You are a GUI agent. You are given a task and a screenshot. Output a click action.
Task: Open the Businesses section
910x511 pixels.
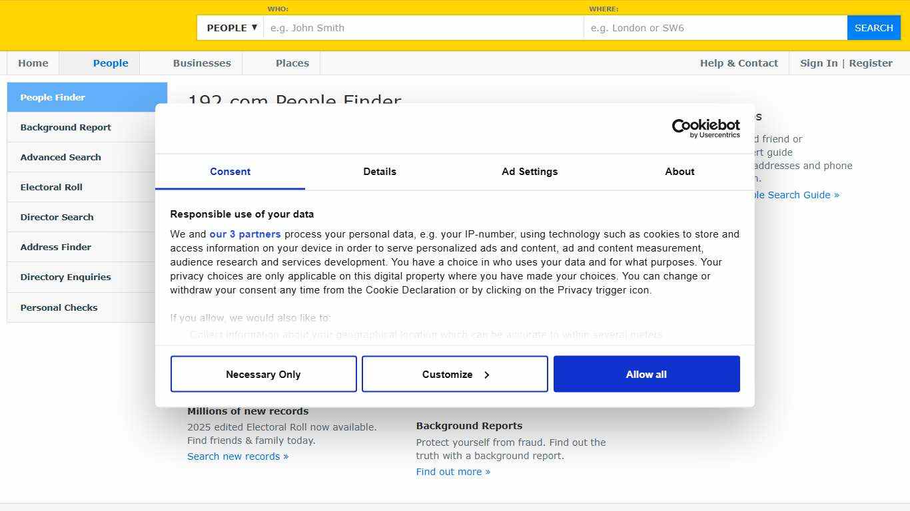(201, 63)
